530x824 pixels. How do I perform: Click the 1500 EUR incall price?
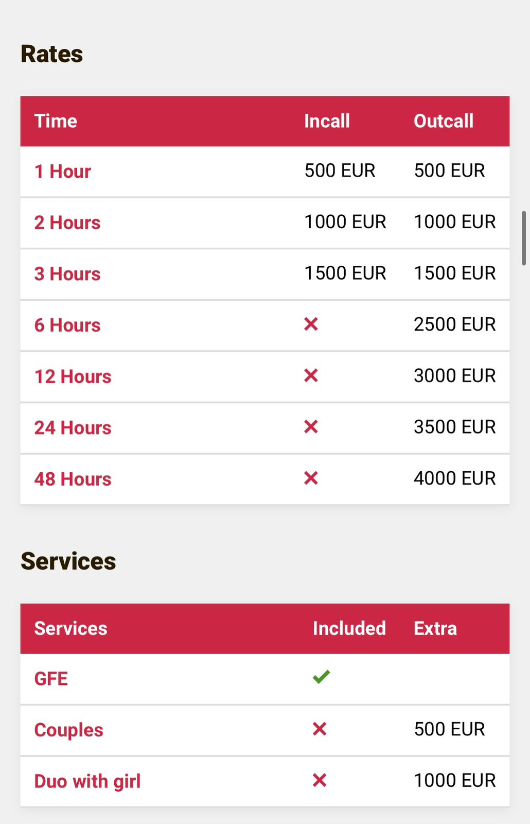click(x=345, y=273)
